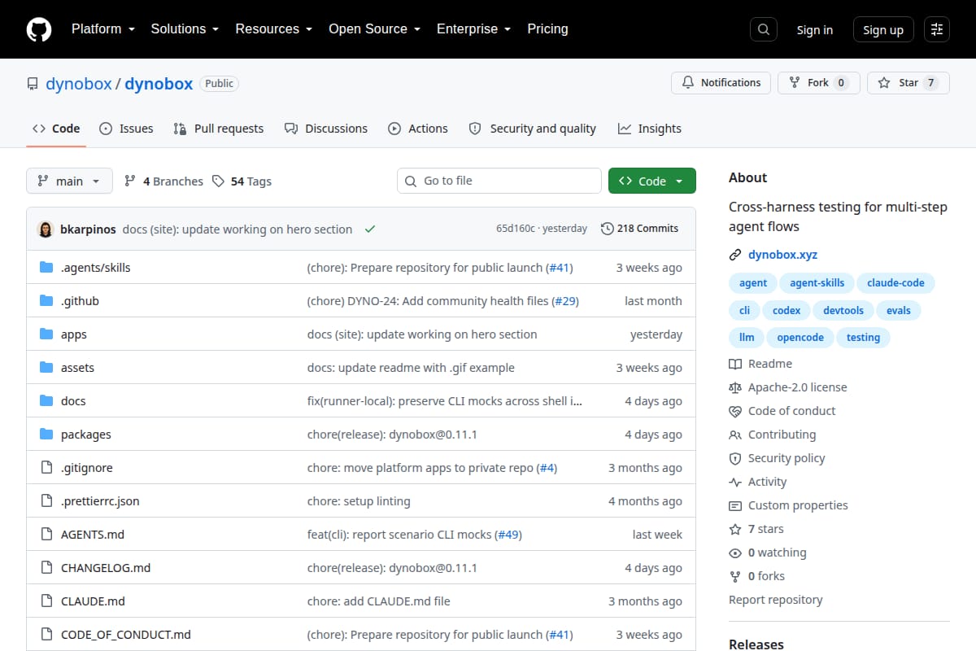Click the 7 stars star icon
The height and width of the screenshot is (651, 976).
tap(735, 529)
